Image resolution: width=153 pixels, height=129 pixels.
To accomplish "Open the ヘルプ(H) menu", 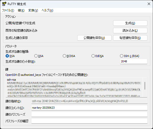I will [48, 10].
